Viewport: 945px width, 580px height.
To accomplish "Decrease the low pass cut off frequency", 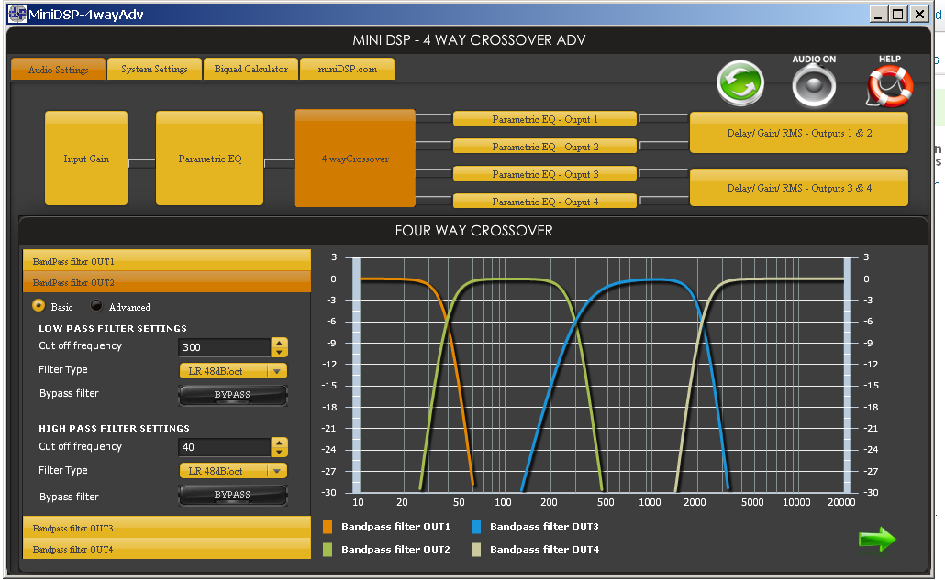I will [279, 352].
